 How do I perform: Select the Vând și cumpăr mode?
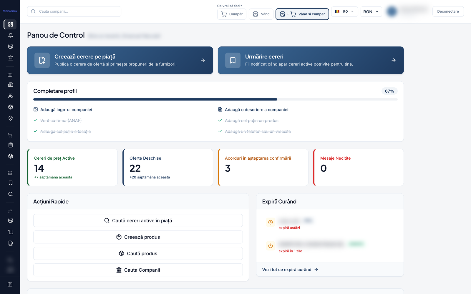(x=302, y=14)
